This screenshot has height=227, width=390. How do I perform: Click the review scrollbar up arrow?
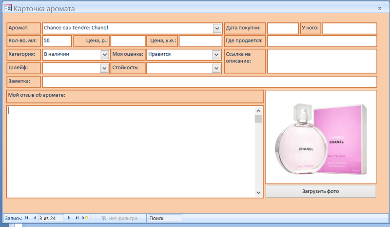258,111
